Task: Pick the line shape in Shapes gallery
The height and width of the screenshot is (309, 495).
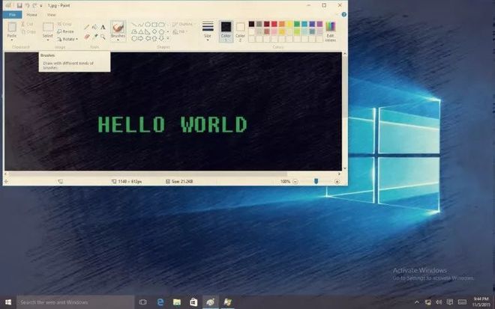Action: (x=134, y=25)
